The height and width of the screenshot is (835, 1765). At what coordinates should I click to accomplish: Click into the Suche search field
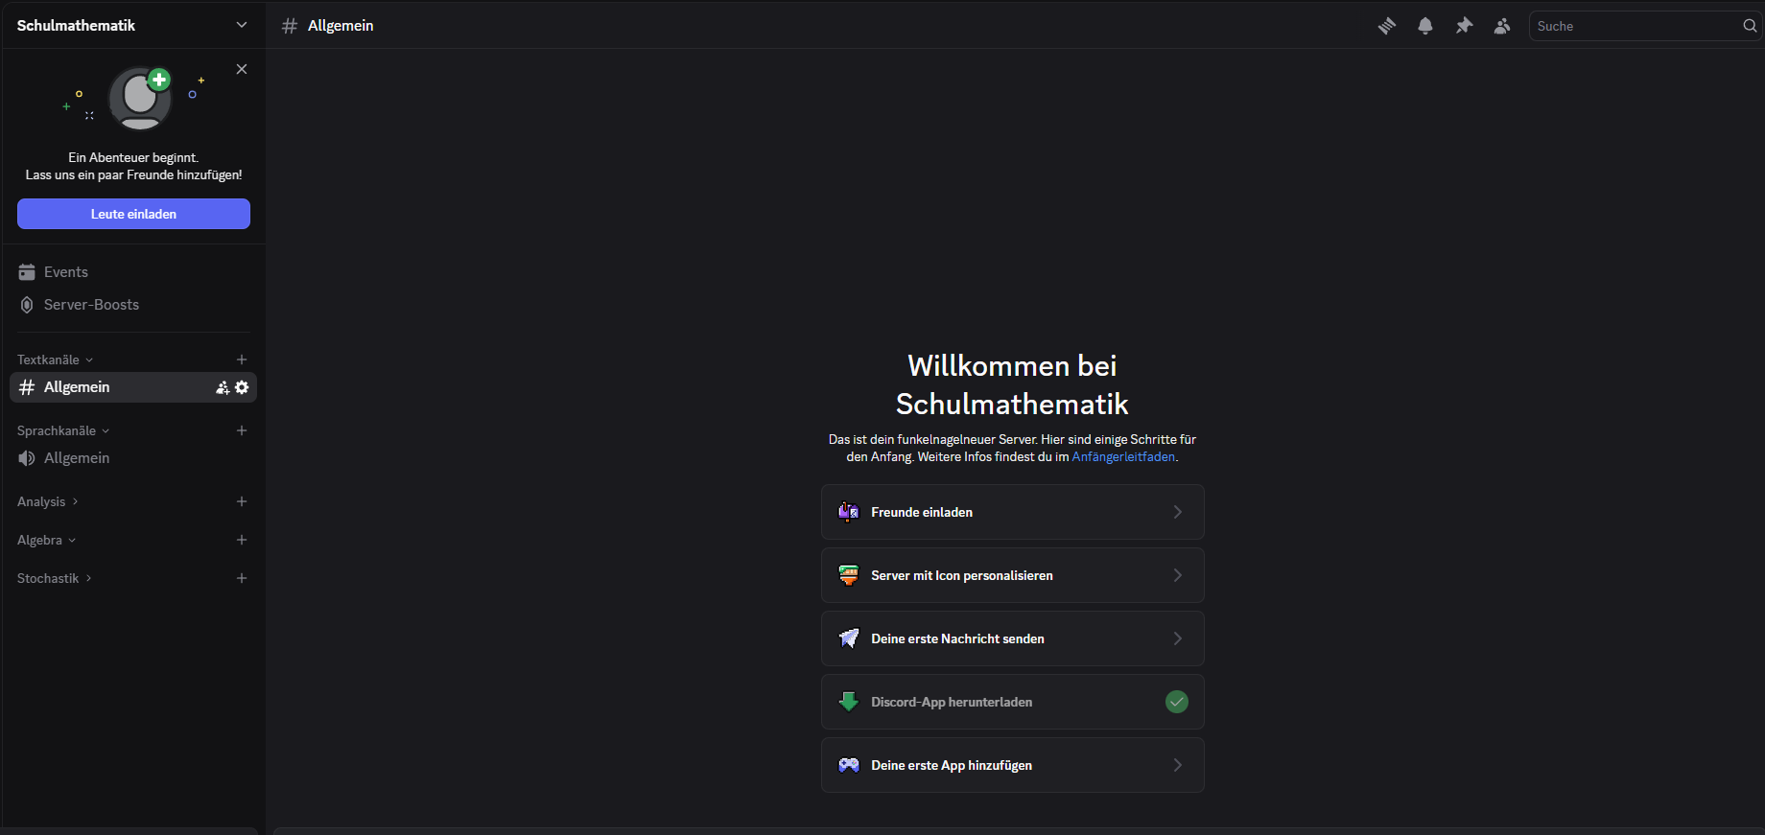click(1636, 26)
